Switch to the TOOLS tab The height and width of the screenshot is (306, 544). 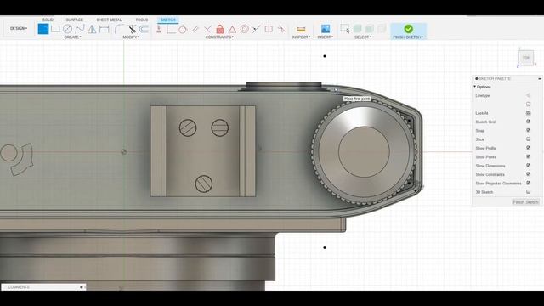coord(142,20)
